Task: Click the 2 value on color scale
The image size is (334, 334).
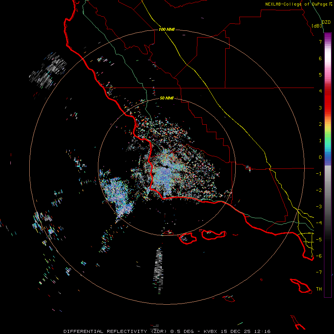Action: pos(320,124)
